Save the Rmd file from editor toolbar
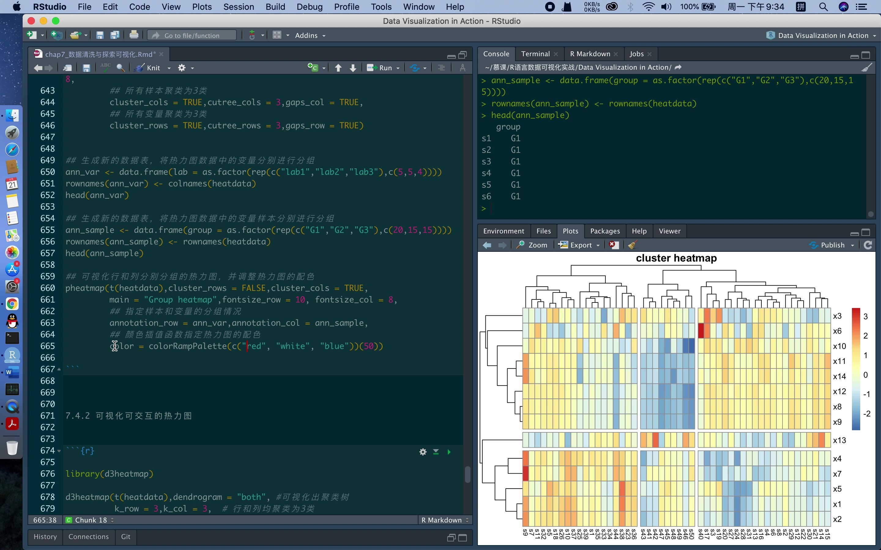The height and width of the screenshot is (550, 881). click(x=86, y=68)
